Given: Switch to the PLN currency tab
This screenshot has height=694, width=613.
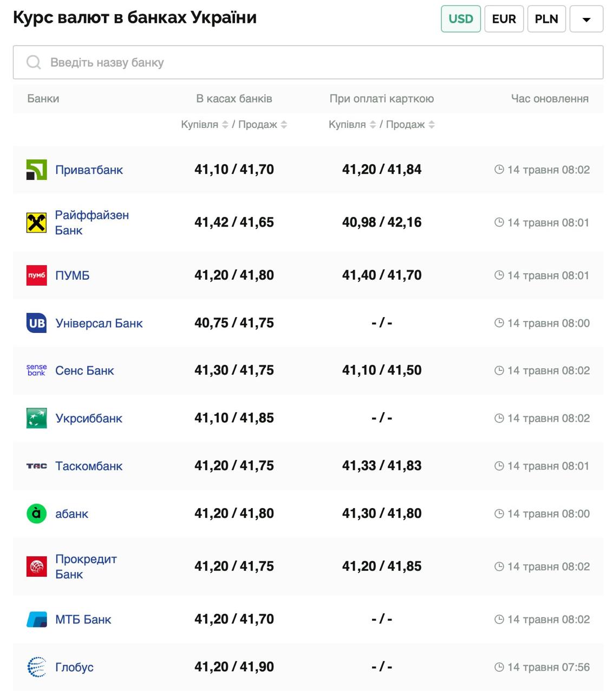Looking at the screenshot, I should click(x=546, y=20).
